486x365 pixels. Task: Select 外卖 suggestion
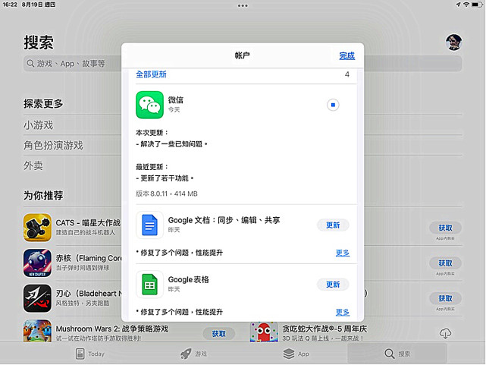tap(33, 165)
